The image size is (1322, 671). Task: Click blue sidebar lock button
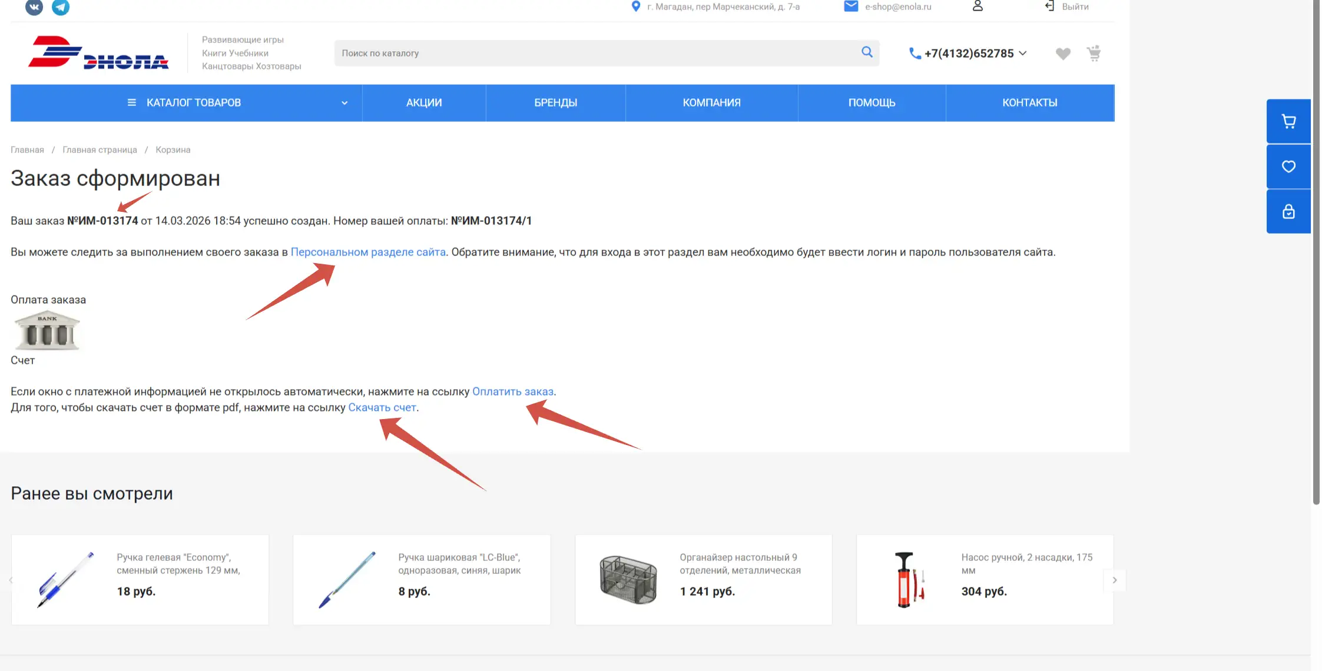[x=1288, y=211]
